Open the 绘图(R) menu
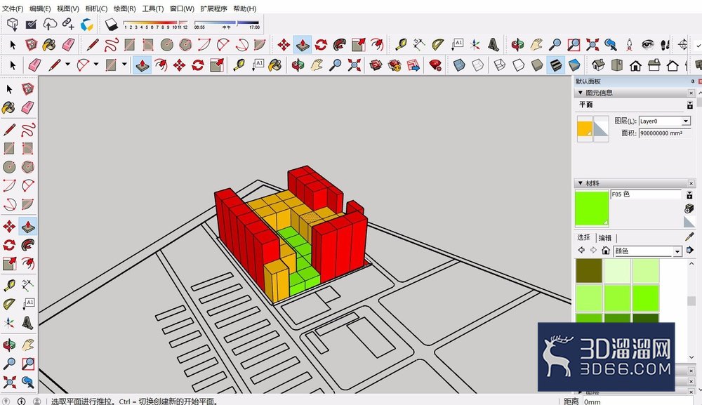The width and height of the screenshot is (702, 405). click(x=124, y=8)
